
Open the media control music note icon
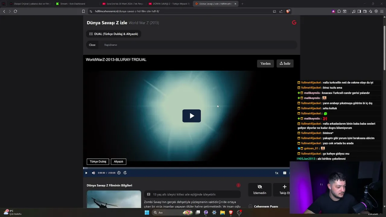click(x=353, y=11)
